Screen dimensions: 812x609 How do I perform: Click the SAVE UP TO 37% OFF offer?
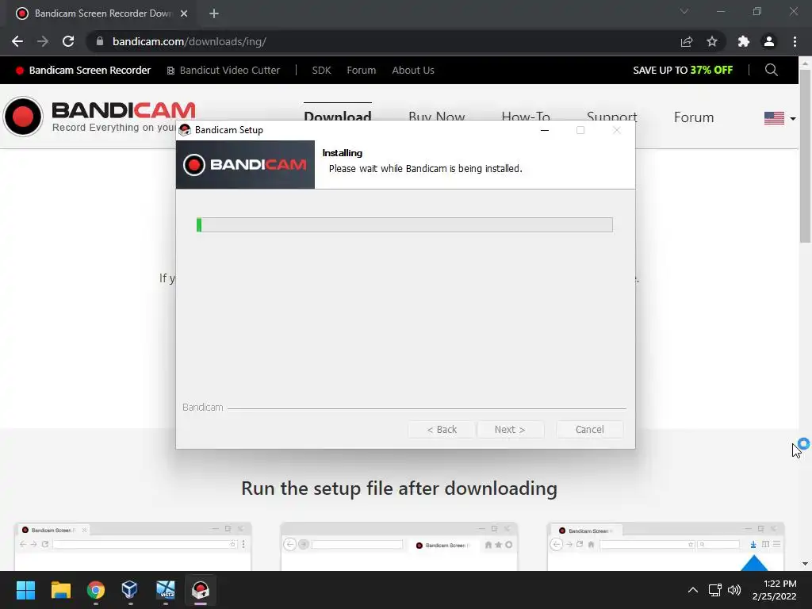click(x=683, y=70)
